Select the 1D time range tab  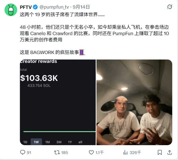[x=25, y=142]
